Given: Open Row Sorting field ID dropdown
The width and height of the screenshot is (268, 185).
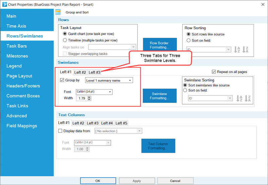Looking at the screenshot, I should click(209, 49).
